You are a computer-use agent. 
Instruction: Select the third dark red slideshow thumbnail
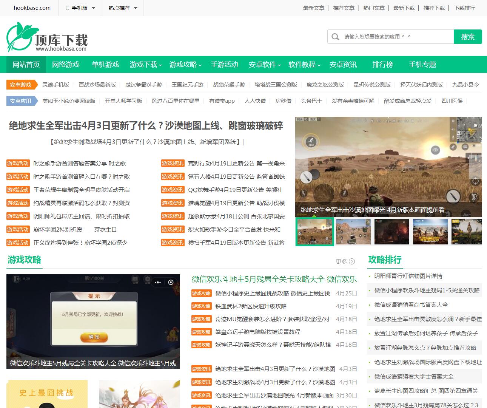tap(392, 232)
